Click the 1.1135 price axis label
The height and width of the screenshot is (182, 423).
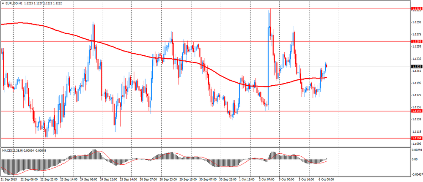[x=416, y=119]
